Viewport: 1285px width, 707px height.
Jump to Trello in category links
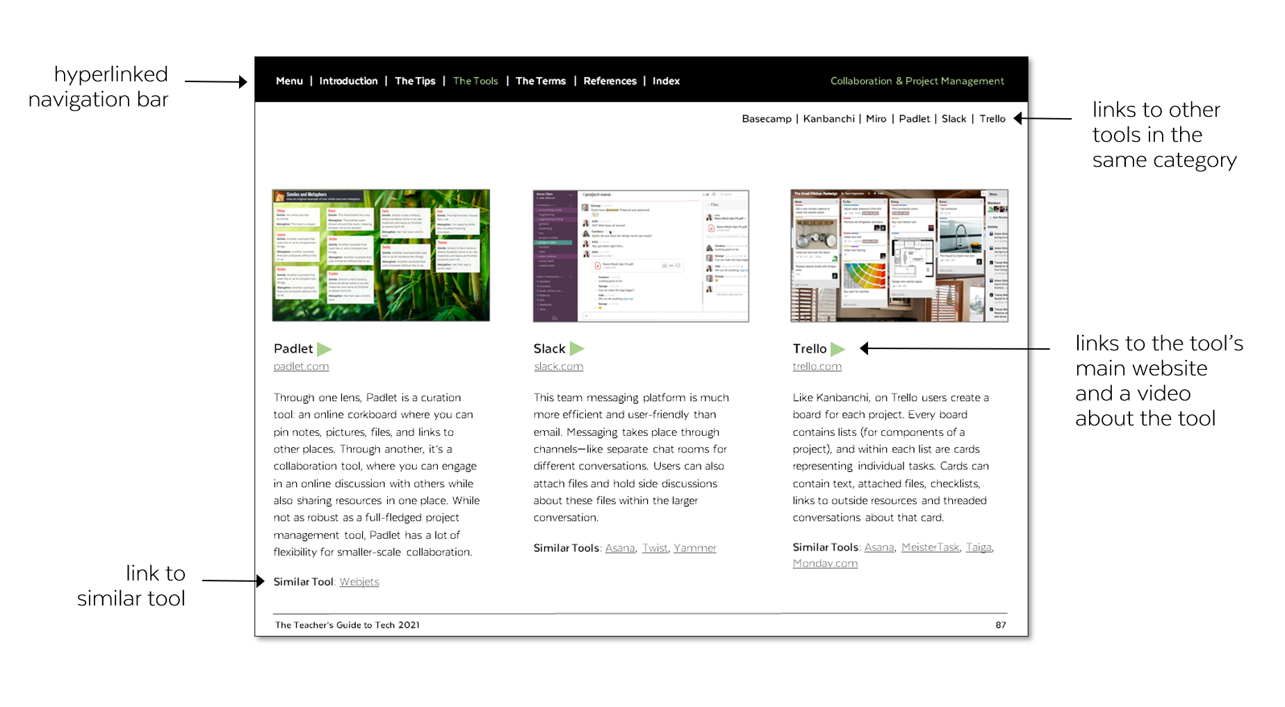pos(992,119)
